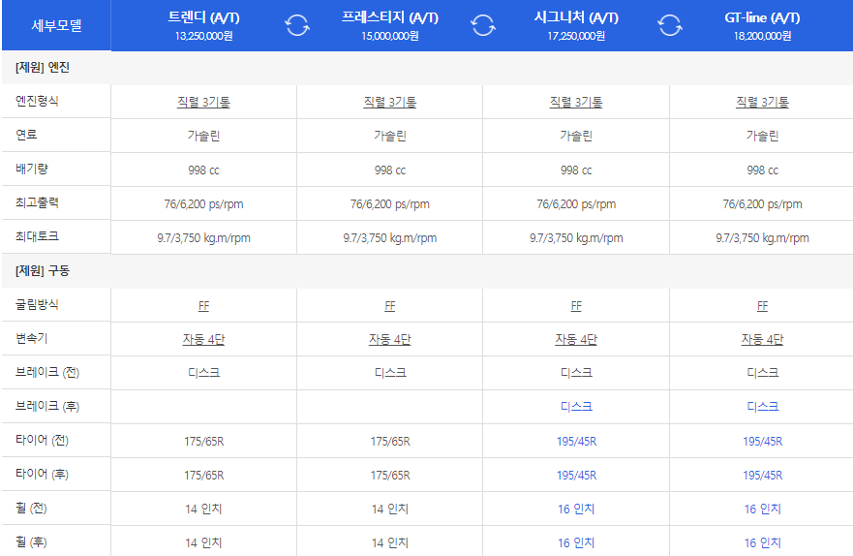This screenshot has height=556, width=853.
Task: Click the 브레이크 (후) row label
Action: (x=47, y=406)
